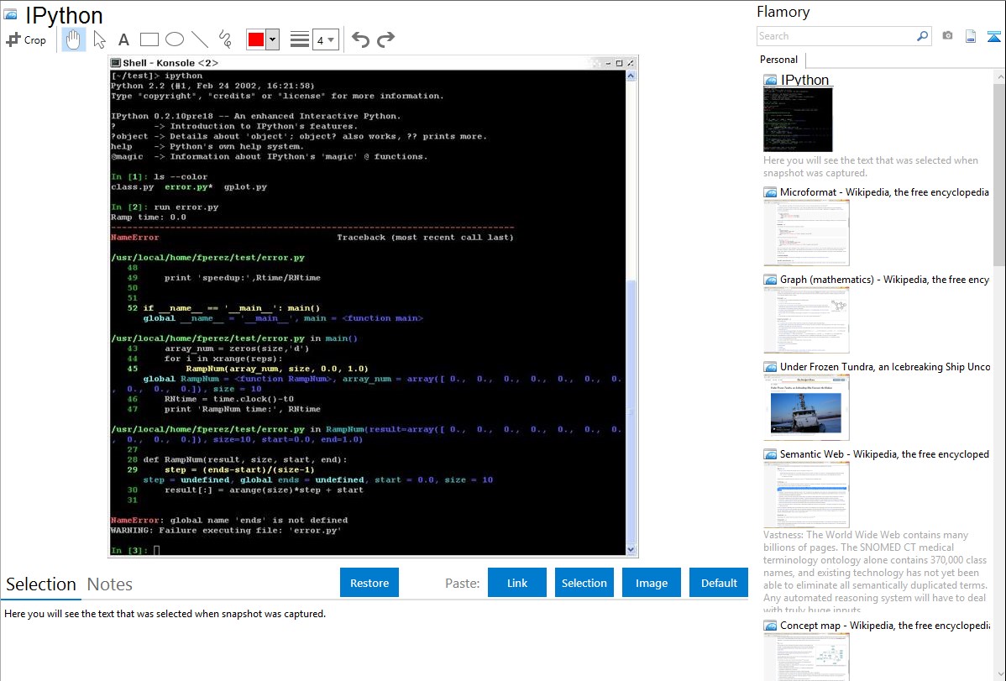Pick the text annotation tool
1006x681 pixels.
pyautogui.click(x=123, y=39)
